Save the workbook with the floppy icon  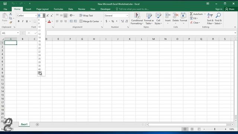click(x=5, y=3)
